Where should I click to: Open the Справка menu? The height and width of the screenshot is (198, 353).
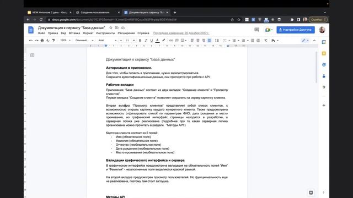(143, 33)
